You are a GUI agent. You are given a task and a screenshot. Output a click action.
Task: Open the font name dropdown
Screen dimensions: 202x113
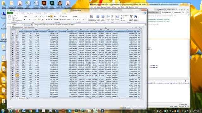[34, 16]
